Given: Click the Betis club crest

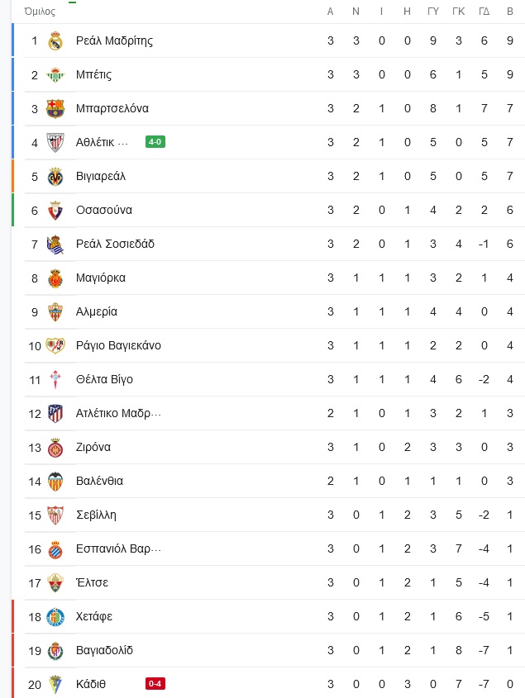Looking at the screenshot, I should (55, 75).
